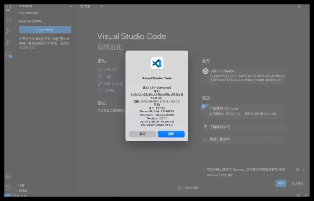
Task: Click the connect-to remote icon under 启动
Action: tap(100, 91)
